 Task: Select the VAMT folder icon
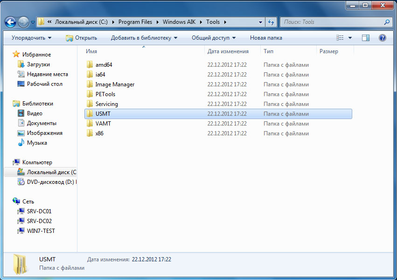pos(90,124)
